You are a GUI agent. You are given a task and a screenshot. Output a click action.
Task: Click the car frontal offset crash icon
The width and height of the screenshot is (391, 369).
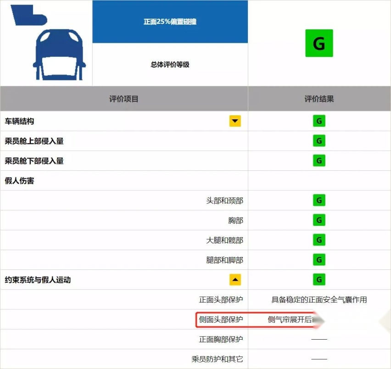48,43
